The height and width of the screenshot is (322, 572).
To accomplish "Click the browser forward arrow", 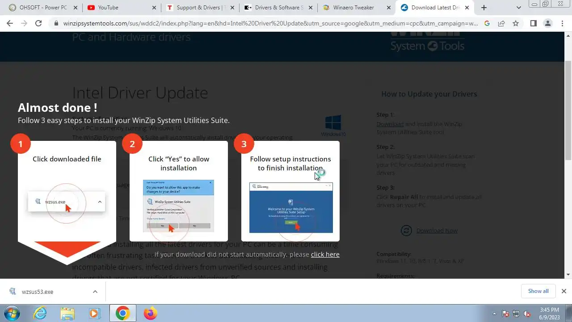I will (24, 24).
